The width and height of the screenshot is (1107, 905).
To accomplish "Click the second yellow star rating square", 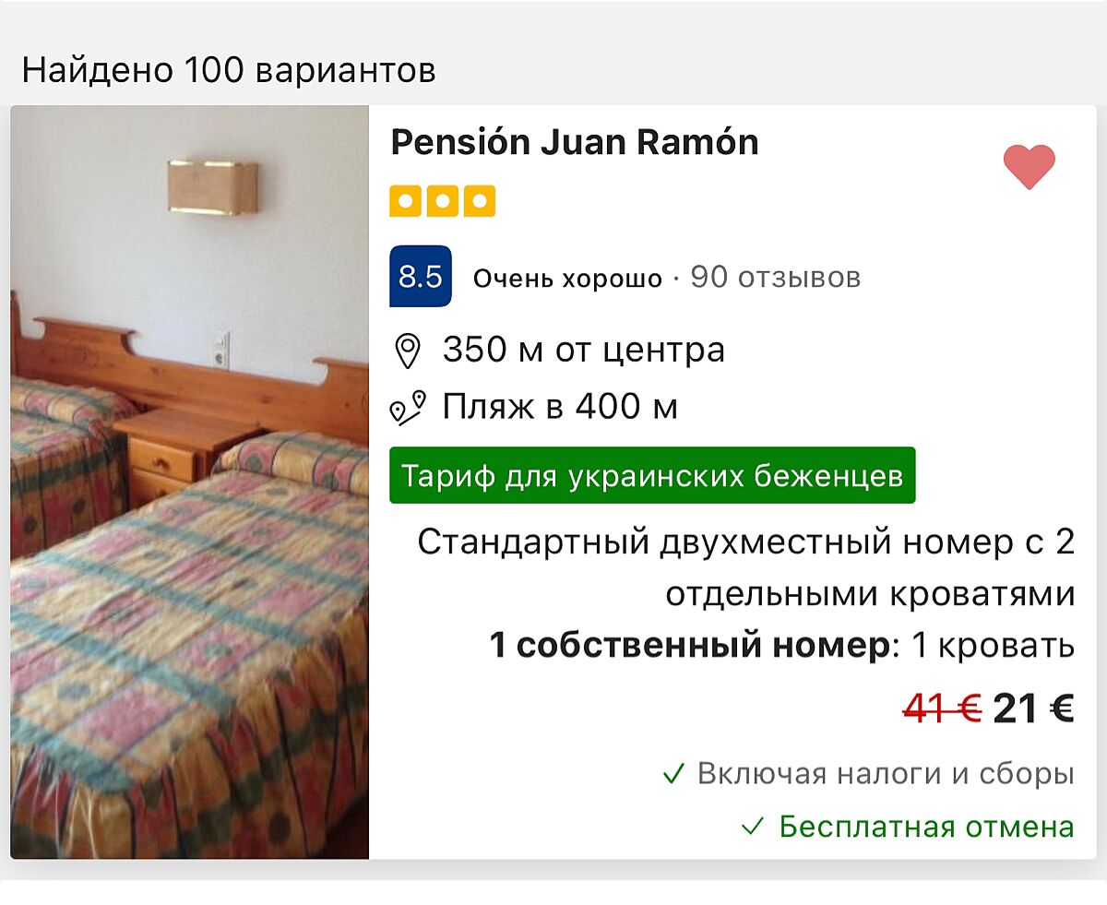I will tap(442, 201).
